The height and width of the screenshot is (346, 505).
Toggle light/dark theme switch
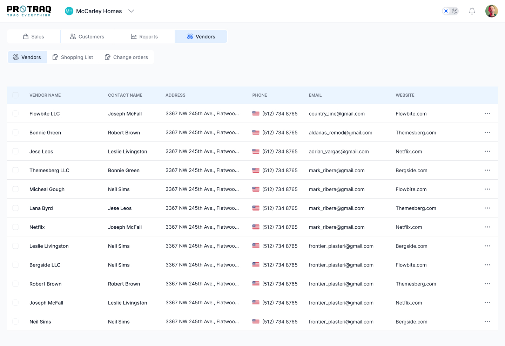(x=450, y=11)
